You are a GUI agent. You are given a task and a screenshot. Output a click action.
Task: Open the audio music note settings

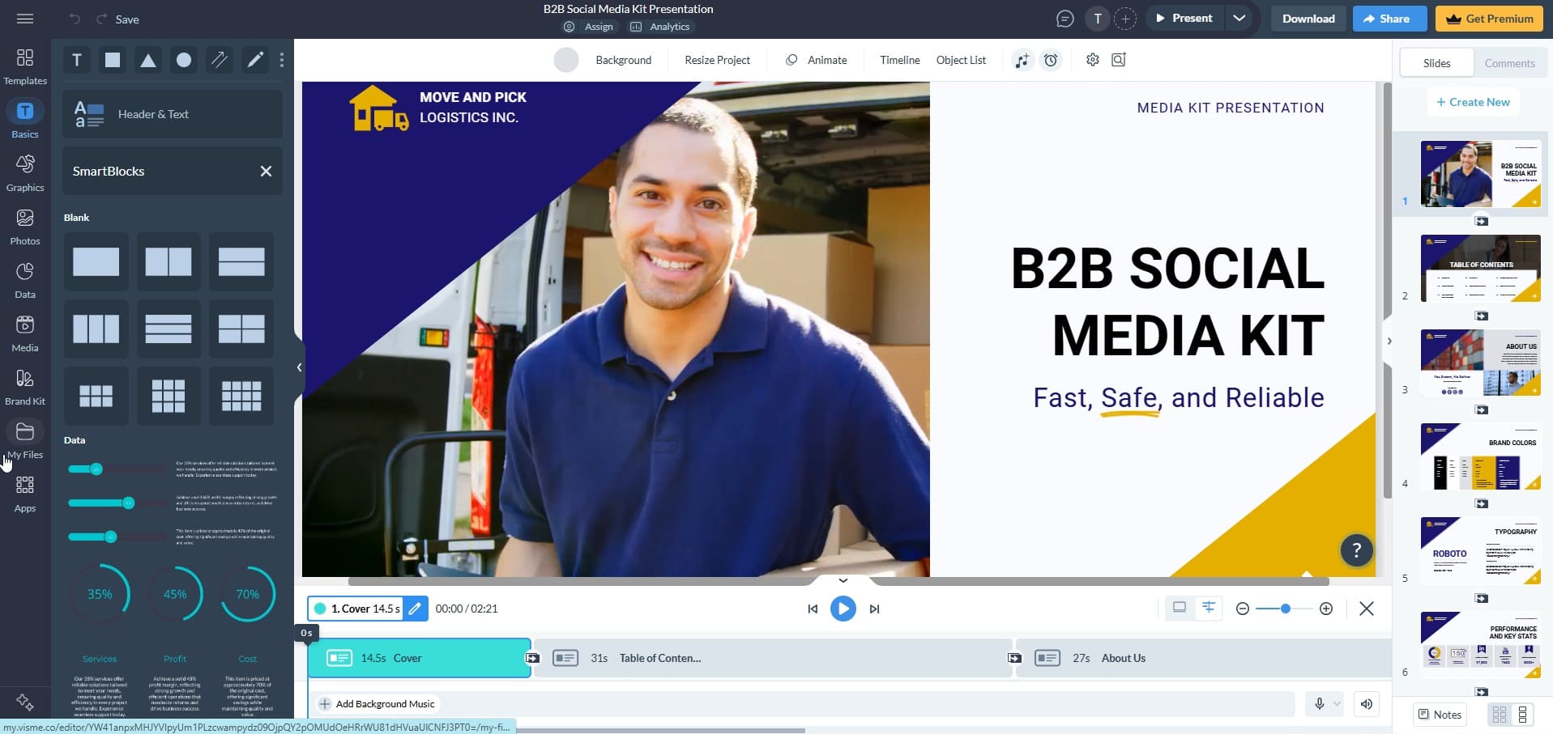[1022, 60]
